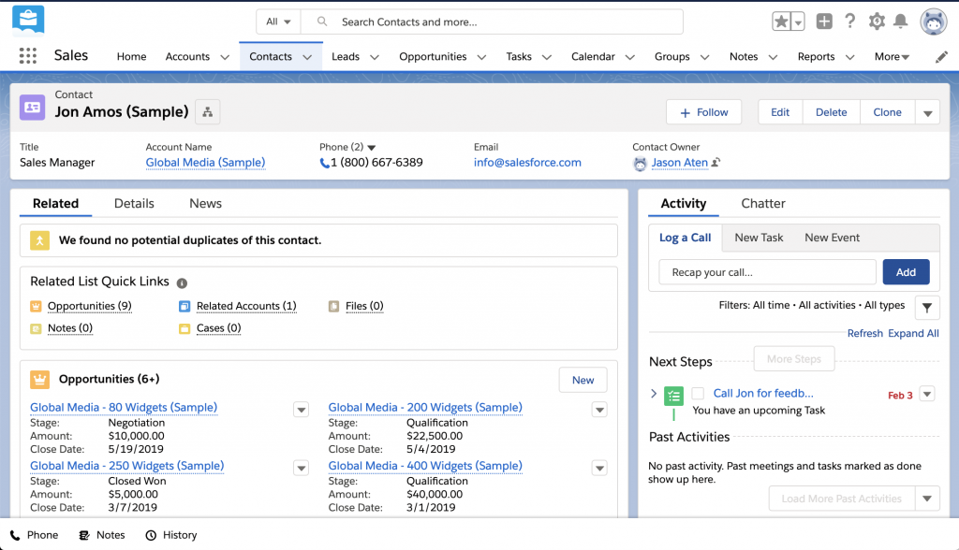Switch to the Chatter tab

762,204
